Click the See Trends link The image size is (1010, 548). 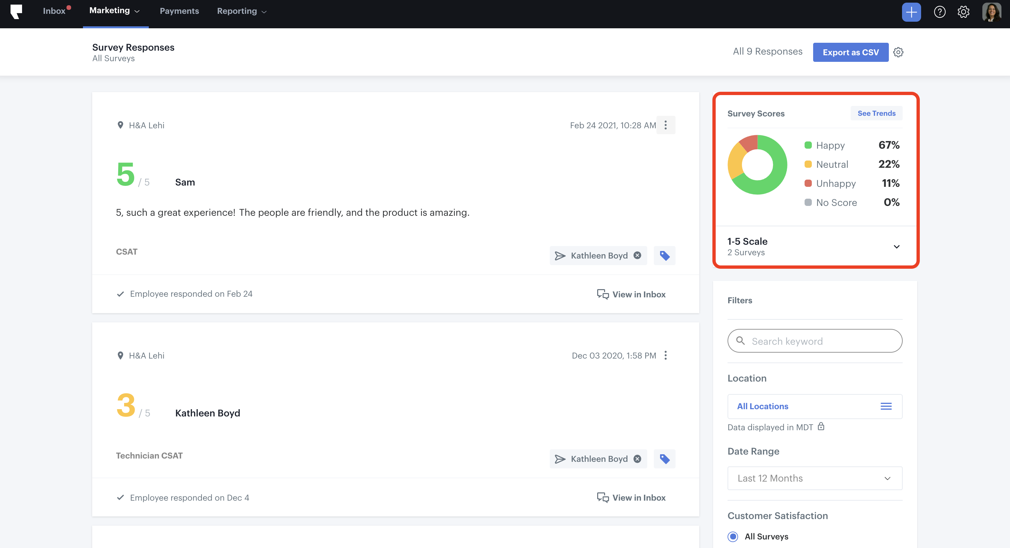coord(876,113)
